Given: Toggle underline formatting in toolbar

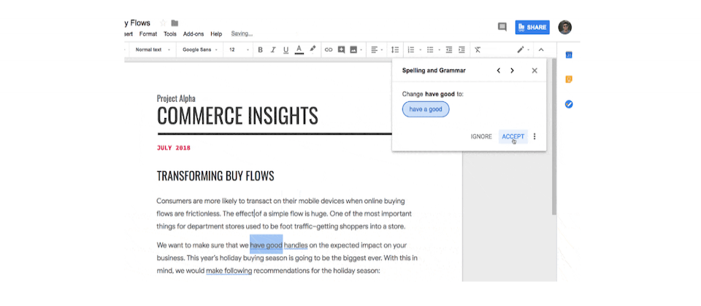Looking at the screenshot, I should coord(286,50).
